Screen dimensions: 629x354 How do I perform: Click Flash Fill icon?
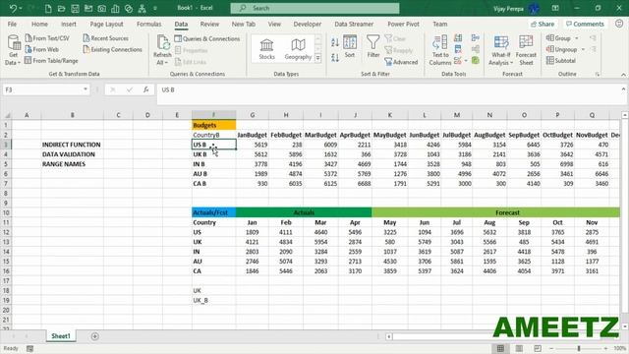click(x=458, y=38)
